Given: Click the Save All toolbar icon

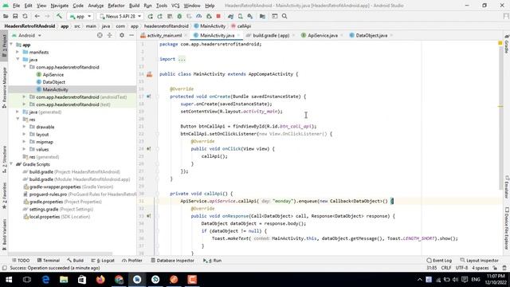Looking at the screenshot, I should pos(15,16).
